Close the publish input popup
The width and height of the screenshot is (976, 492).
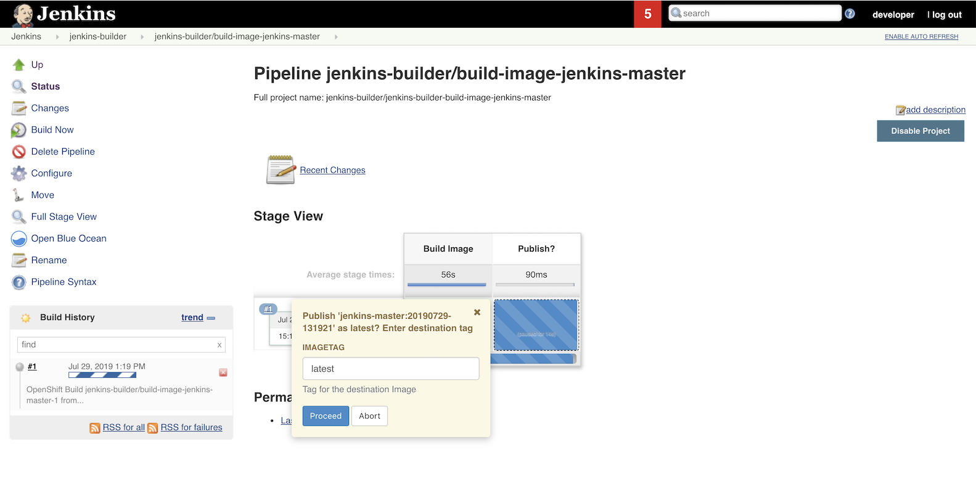(477, 312)
